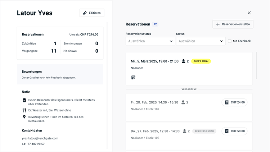Screen dimensions: 270x152
Task: Open the Reservationsstatus dropdown
Action: 150,41
